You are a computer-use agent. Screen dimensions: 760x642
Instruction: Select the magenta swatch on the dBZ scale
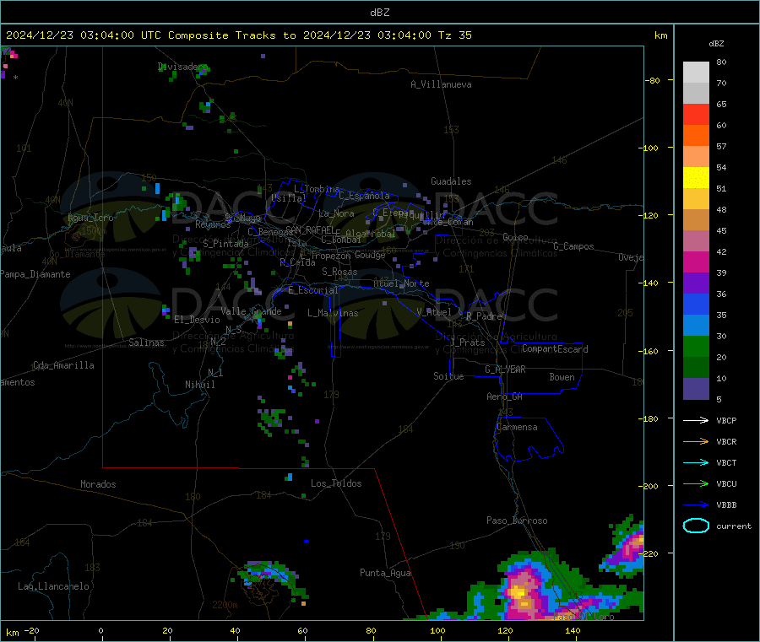[x=696, y=262]
